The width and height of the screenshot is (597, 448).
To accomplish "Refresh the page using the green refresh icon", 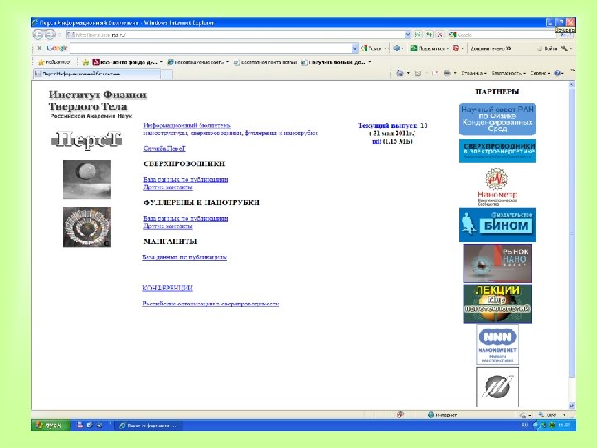I will (430, 35).
